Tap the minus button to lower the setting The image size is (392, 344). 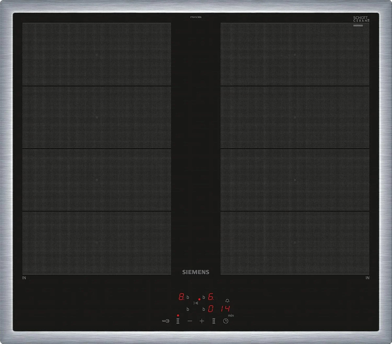tap(190, 321)
